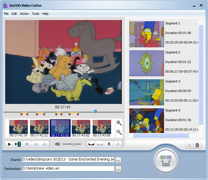Select frame thumbnail 00:17:43:05
208x180 pixels.
(x=102, y=128)
